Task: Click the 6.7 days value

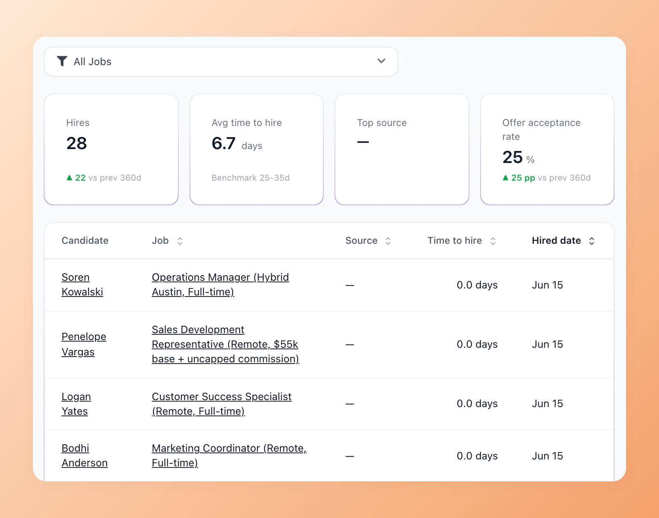Action: click(237, 144)
